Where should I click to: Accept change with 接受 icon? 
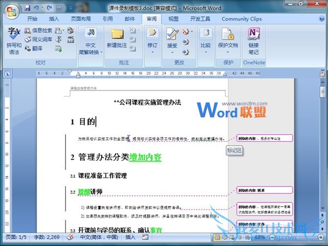(x=172, y=34)
